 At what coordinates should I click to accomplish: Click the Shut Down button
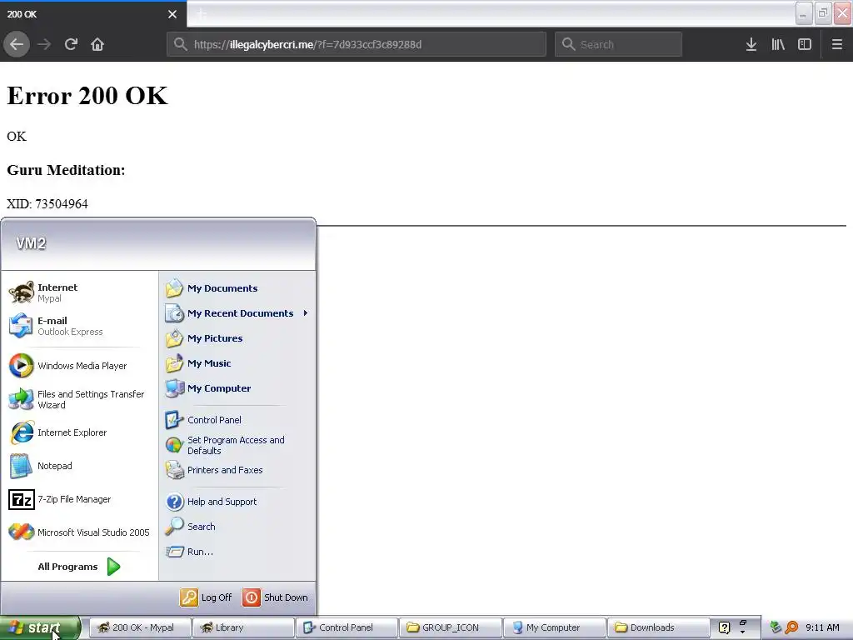pyautogui.click(x=275, y=597)
